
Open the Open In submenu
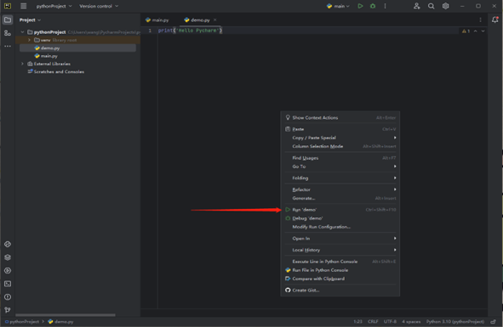pos(340,239)
